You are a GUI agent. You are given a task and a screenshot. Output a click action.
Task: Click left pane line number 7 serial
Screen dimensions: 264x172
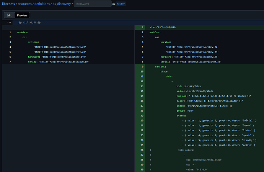(9, 62)
